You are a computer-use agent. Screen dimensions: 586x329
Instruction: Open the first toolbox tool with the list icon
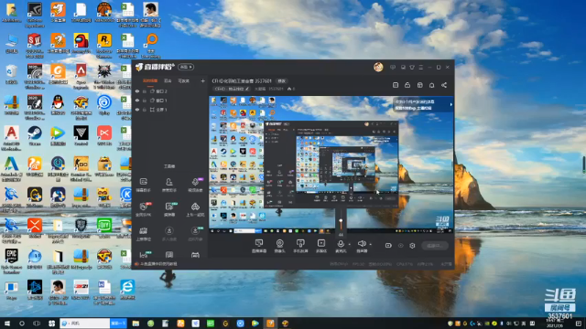pos(143,185)
